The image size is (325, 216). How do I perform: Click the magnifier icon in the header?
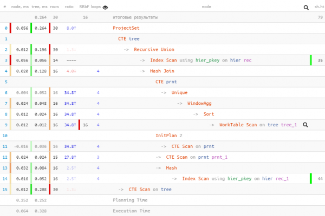click(307, 8)
